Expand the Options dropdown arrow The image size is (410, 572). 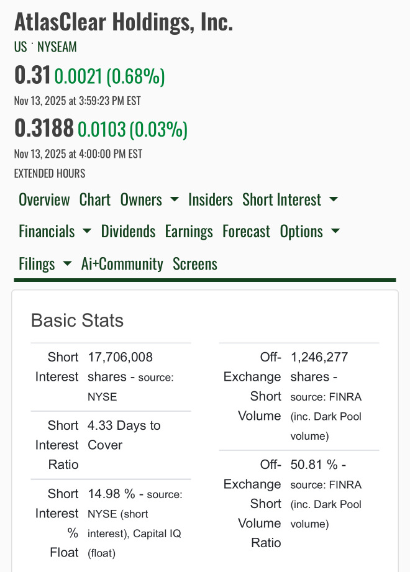[x=335, y=232]
